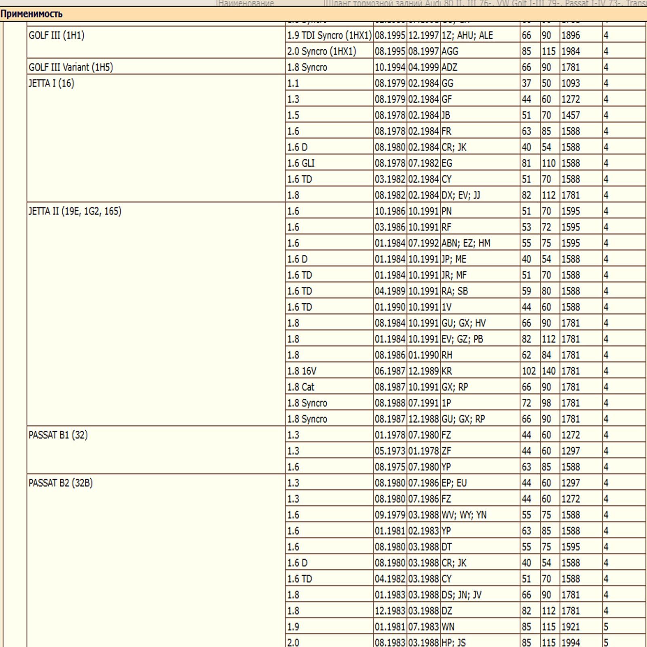This screenshot has height=647, width=647.
Task: Click the 102 kW power value
Action: coord(530,371)
